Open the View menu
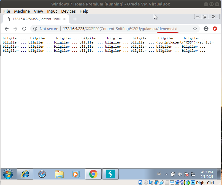Image resolution: width=222 pixels, height=185 pixels. coord(38,11)
